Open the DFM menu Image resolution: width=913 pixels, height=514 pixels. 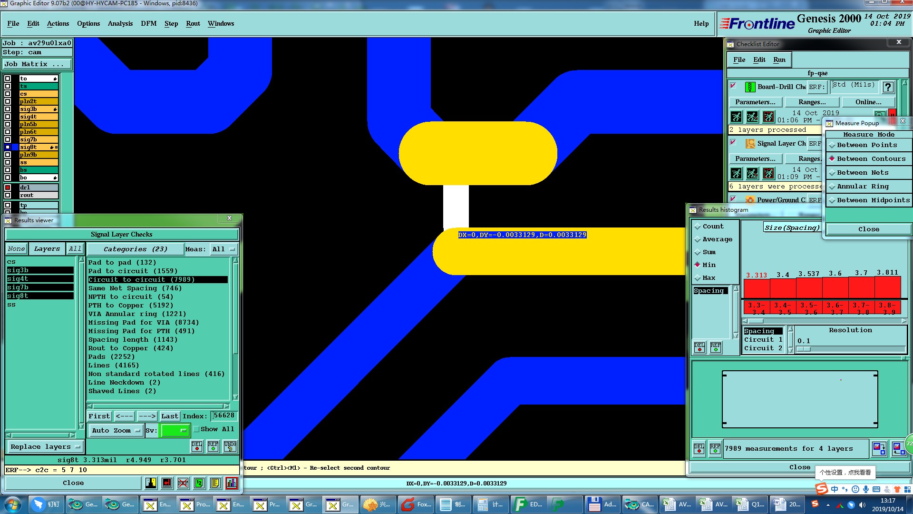[x=149, y=24]
